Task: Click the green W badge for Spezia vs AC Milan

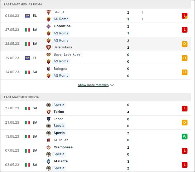Action: click(x=185, y=137)
